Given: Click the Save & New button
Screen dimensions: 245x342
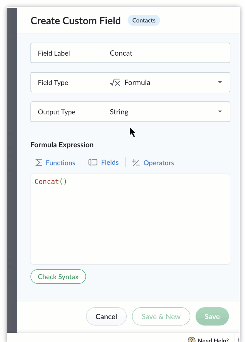Looking at the screenshot, I should (161, 316).
